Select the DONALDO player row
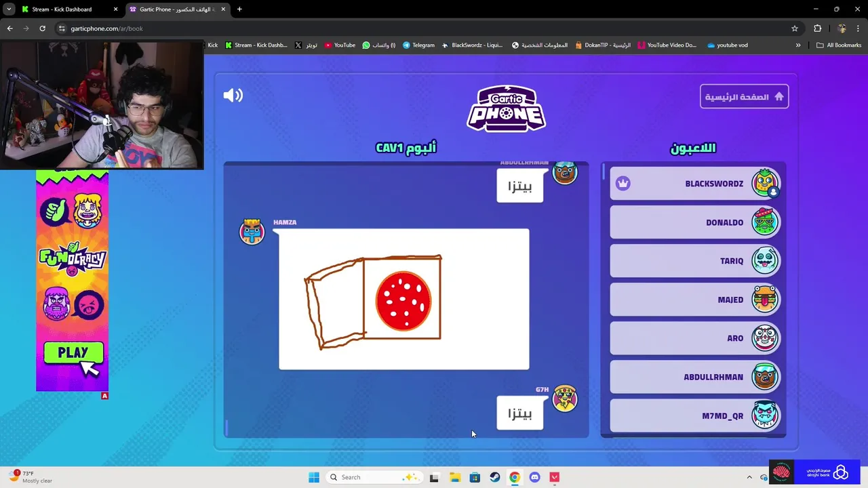This screenshot has width=868, height=488. [695, 222]
